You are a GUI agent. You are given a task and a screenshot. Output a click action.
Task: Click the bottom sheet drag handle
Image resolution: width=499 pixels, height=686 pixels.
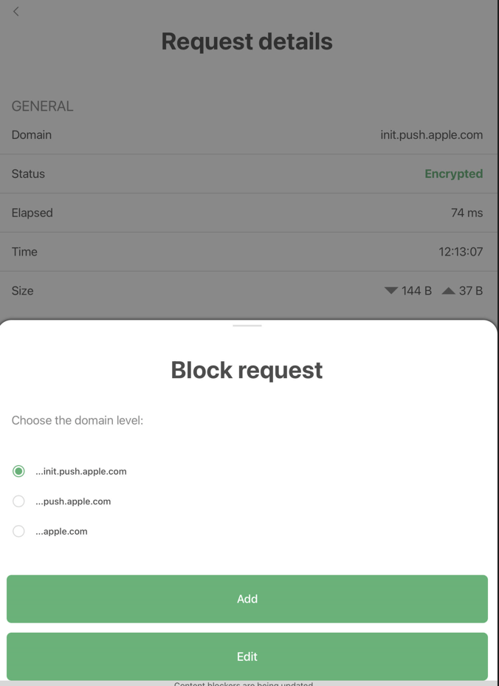pyautogui.click(x=247, y=326)
